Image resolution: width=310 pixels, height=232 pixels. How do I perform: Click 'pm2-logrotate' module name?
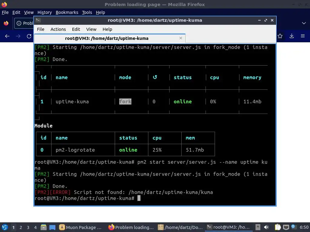point(75,150)
